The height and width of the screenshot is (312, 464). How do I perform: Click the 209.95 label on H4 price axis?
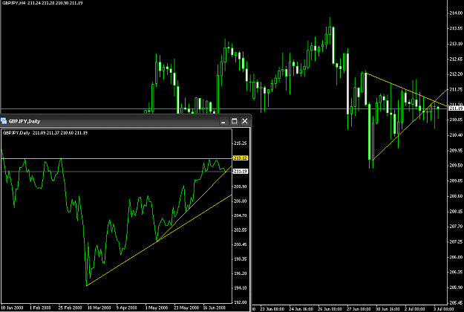point(456,150)
